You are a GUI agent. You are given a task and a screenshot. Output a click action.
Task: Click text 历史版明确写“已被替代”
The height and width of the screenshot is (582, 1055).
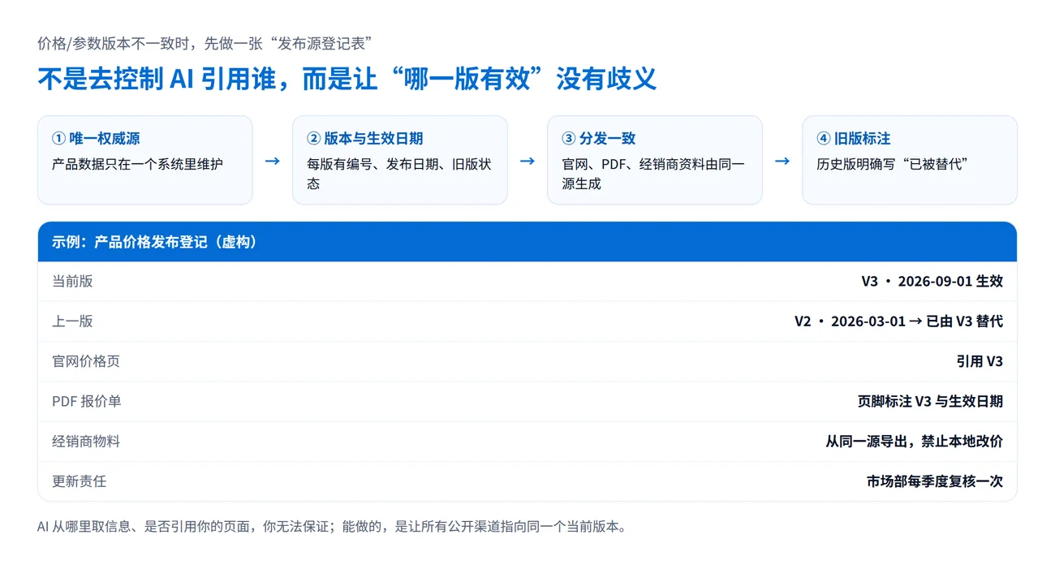coord(893,164)
